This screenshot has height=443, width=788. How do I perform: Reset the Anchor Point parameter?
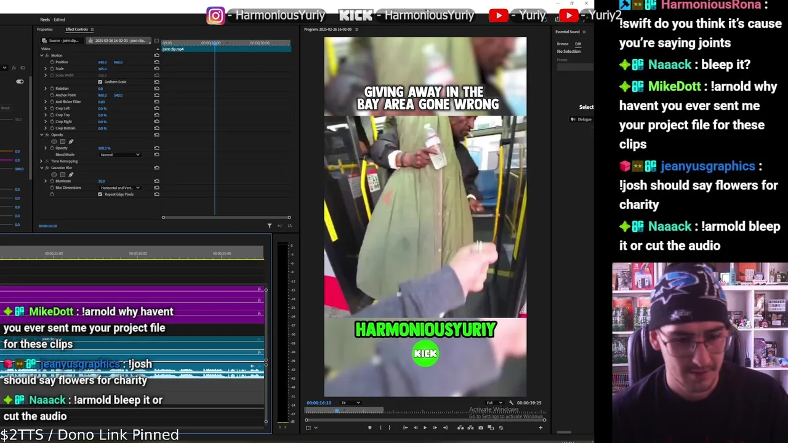coord(156,95)
